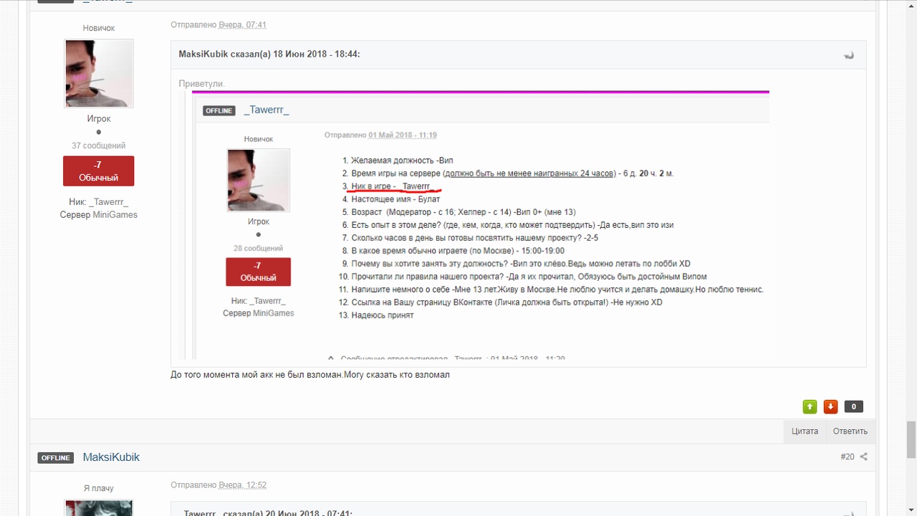Click quote header 'MaksiKubik сказал(а) 18 Июн 2018'

click(x=269, y=54)
